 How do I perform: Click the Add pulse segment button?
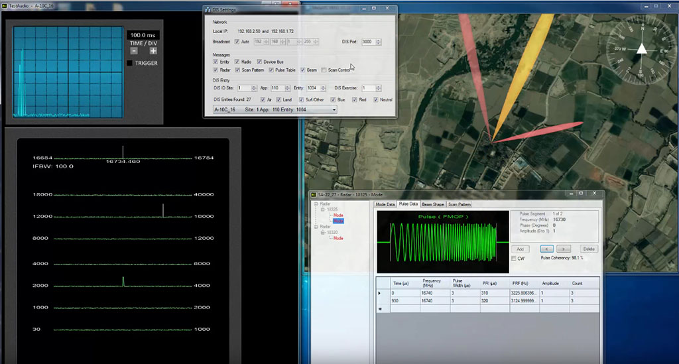pyautogui.click(x=520, y=249)
